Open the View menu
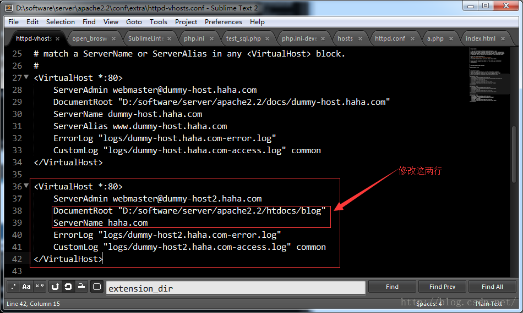Image resolution: width=523 pixels, height=313 pixels. coord(111,22)
